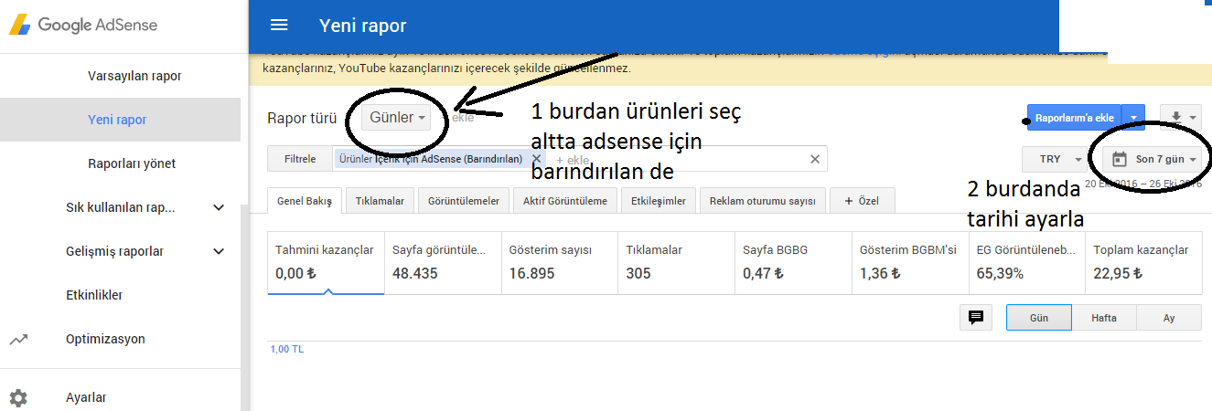The width and height of the screenshot is (1212, 411).
Task: Select Gün time granularity
Action: point(1039,317)
